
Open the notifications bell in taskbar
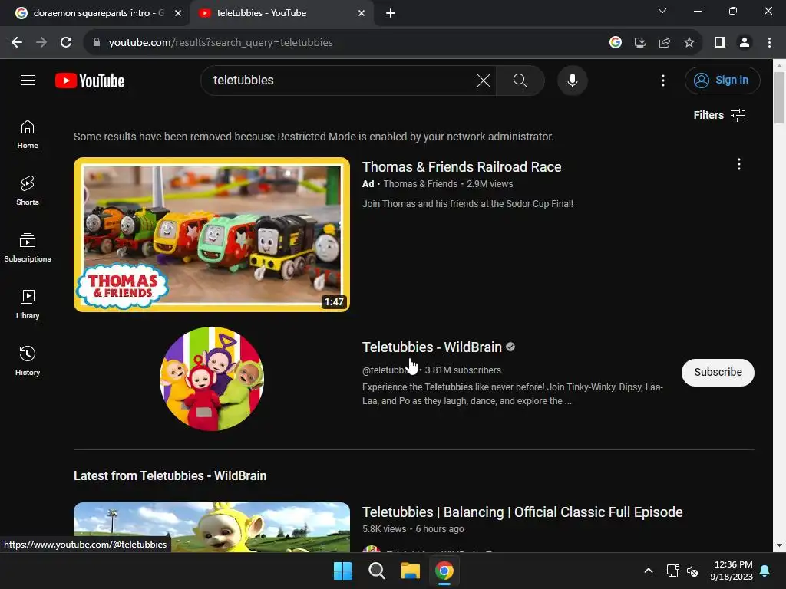[765, 571]
